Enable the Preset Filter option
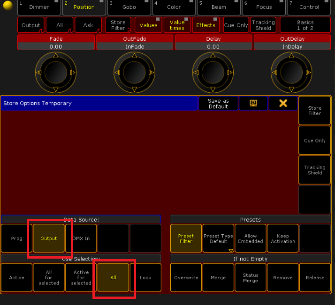 (x=186, y=238)
